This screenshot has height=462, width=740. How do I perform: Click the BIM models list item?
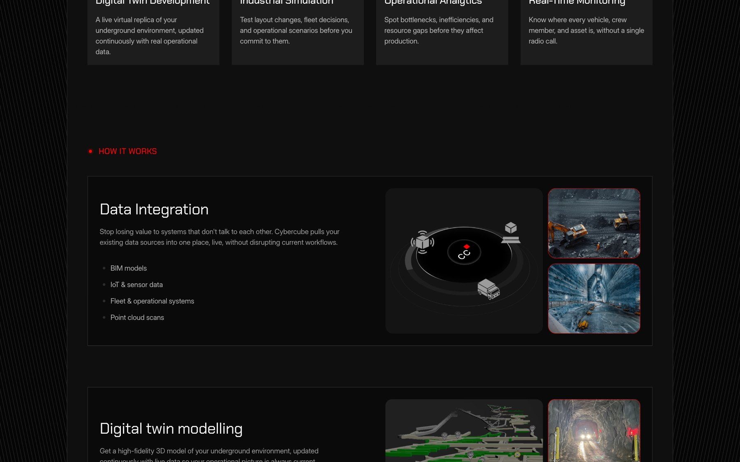pyautogui.click(x=129, y=268)
